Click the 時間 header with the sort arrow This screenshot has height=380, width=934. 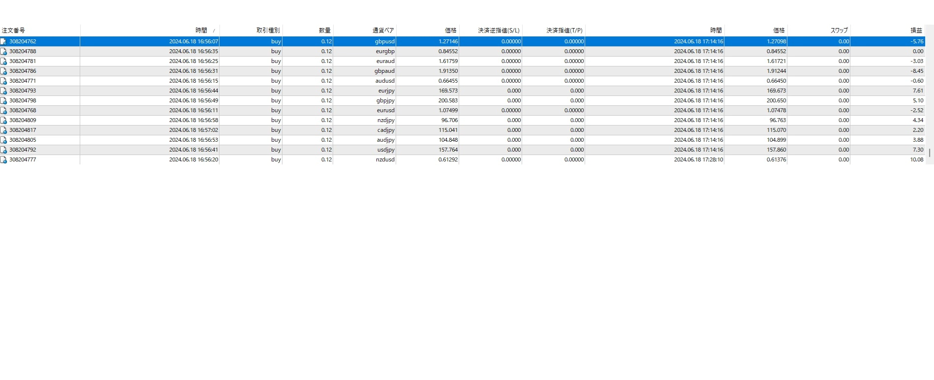[x=201, y=31]
